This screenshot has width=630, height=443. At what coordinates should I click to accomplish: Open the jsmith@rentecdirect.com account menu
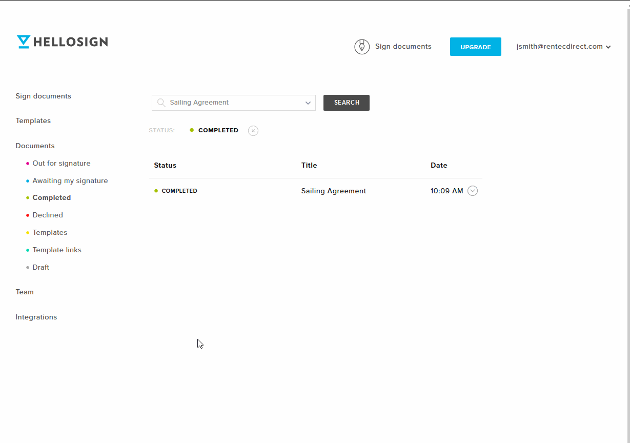point(563,47)
